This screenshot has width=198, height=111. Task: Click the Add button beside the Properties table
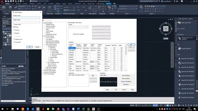coord(131,44)
